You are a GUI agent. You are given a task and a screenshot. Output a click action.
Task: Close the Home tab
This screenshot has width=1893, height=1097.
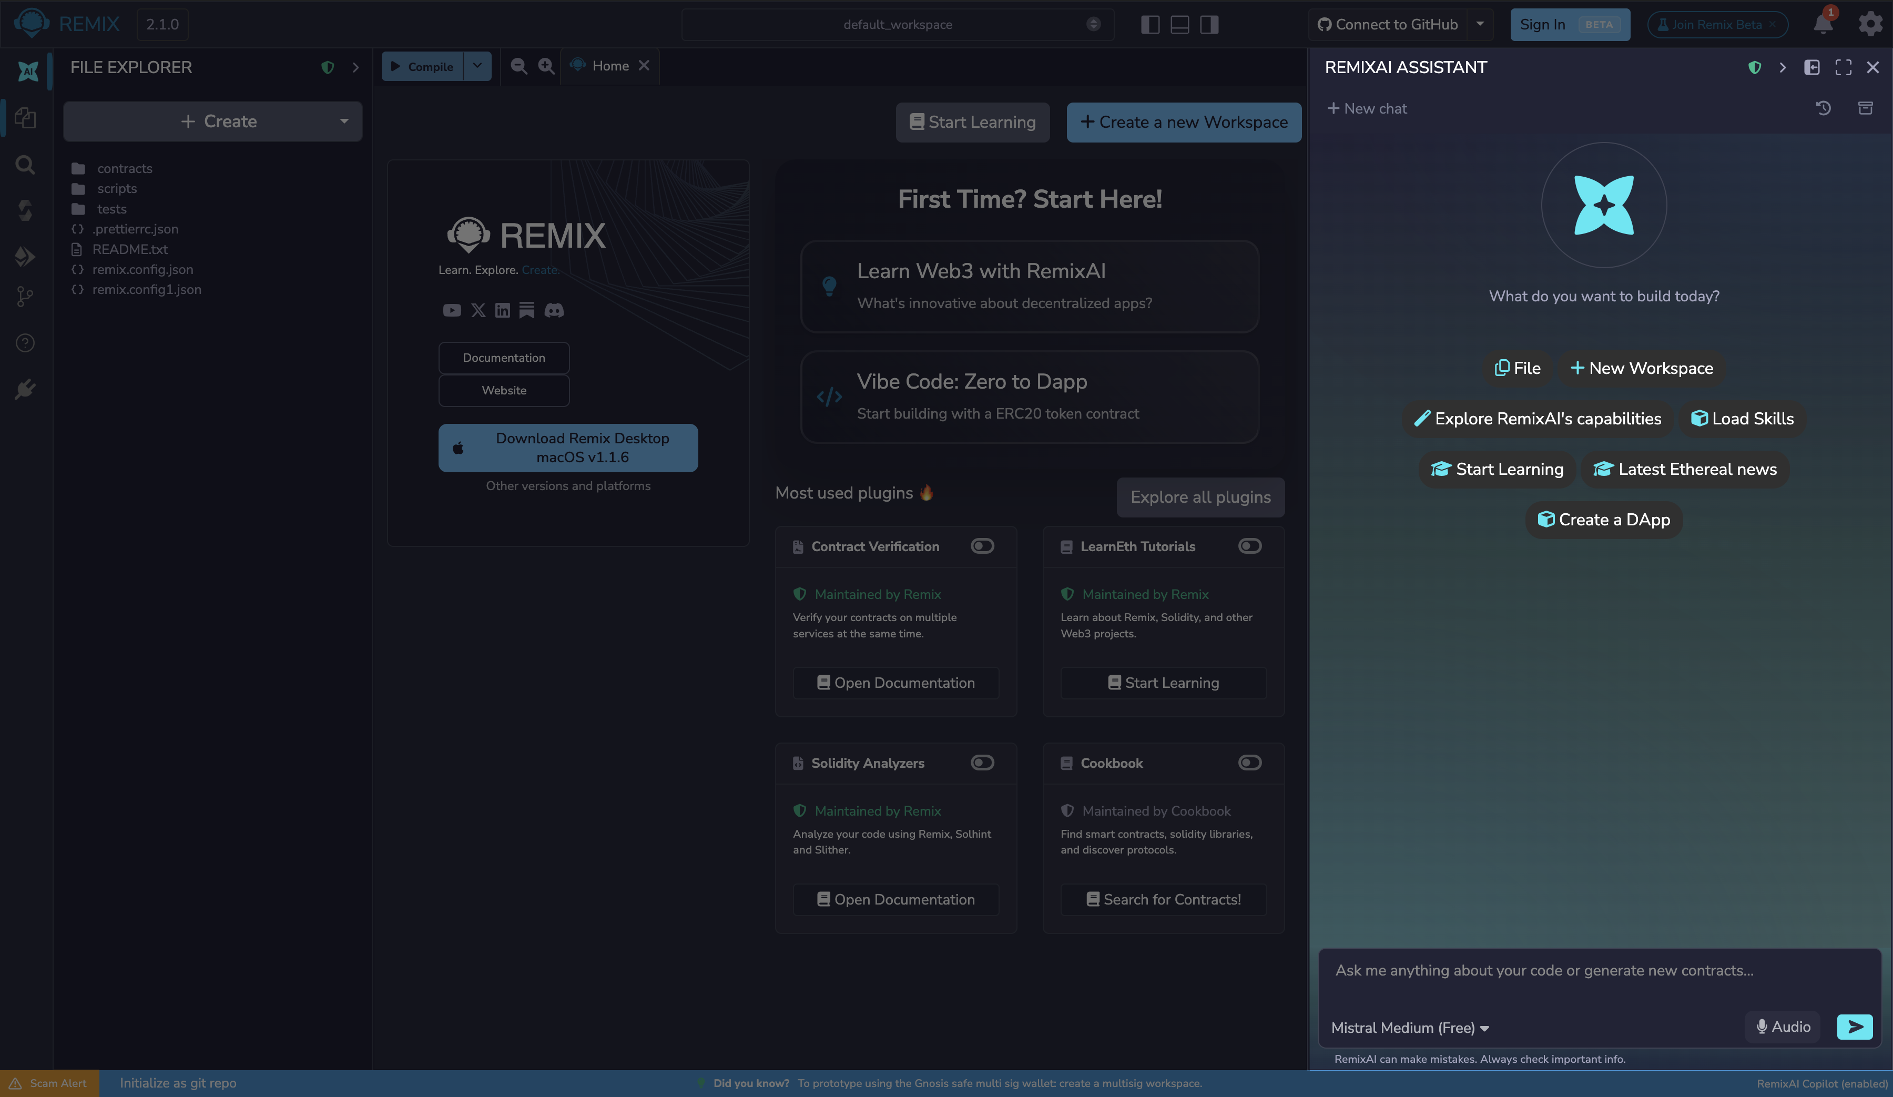pos(644,65)
